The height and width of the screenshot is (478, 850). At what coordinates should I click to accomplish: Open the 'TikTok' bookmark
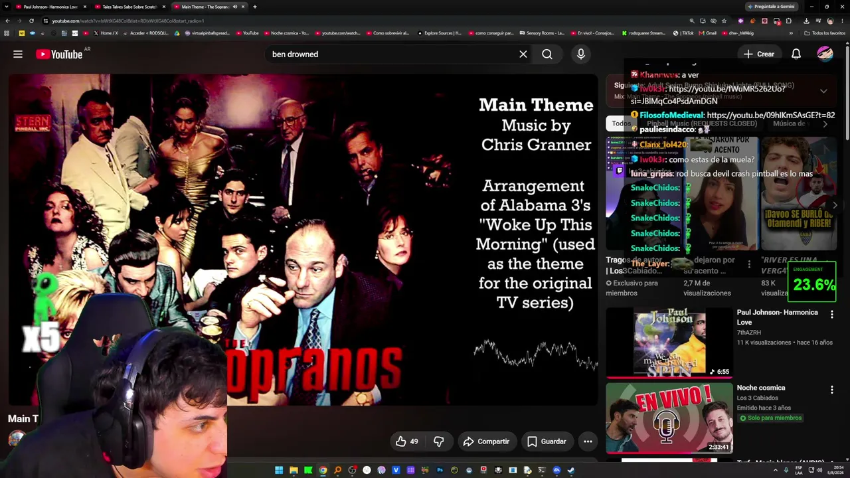tap(684, 33)
